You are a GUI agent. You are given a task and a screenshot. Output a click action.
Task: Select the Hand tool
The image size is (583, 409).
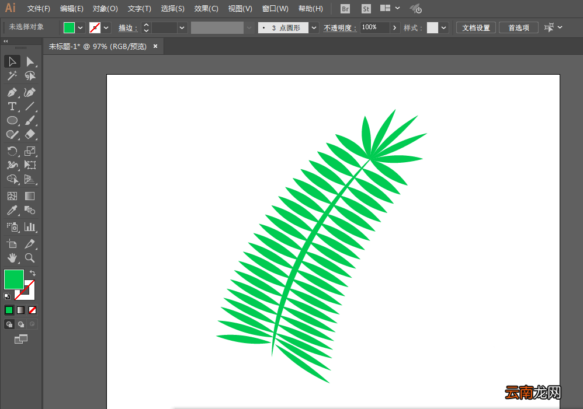point(12,258)
